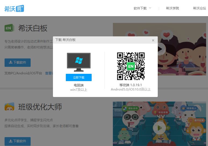208x146 pixels.
Task: Close the 下载 希沃白板 dialog
Action: 153,40
